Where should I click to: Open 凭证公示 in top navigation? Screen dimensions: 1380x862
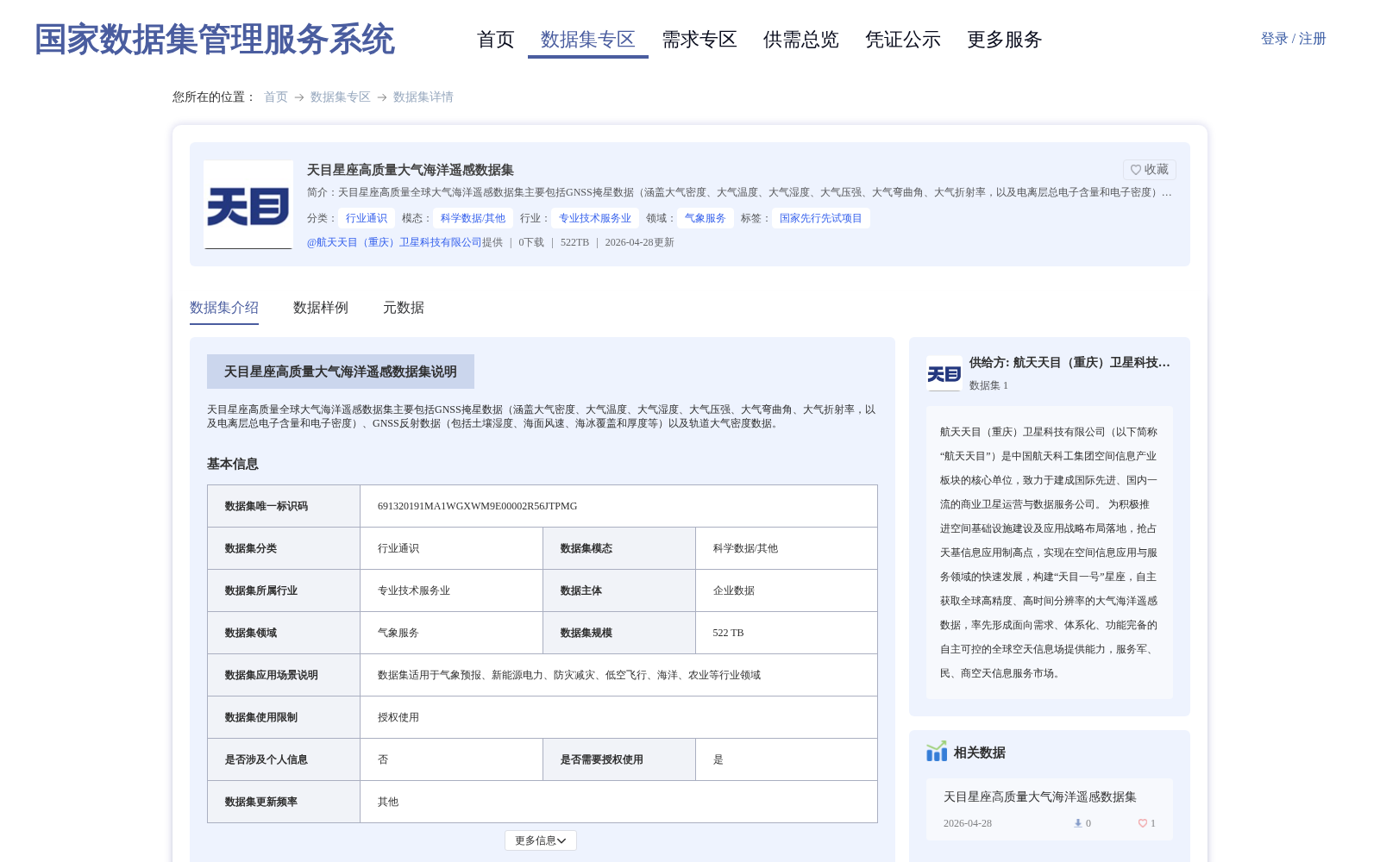coord(903,40)
